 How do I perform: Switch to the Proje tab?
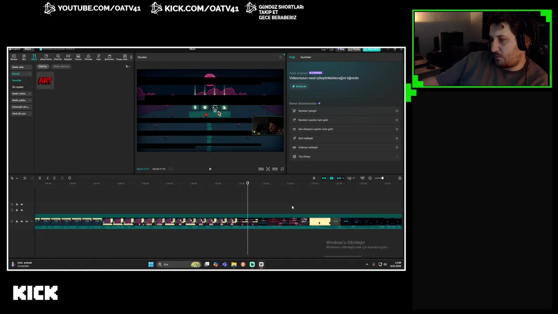click(292, 57)
